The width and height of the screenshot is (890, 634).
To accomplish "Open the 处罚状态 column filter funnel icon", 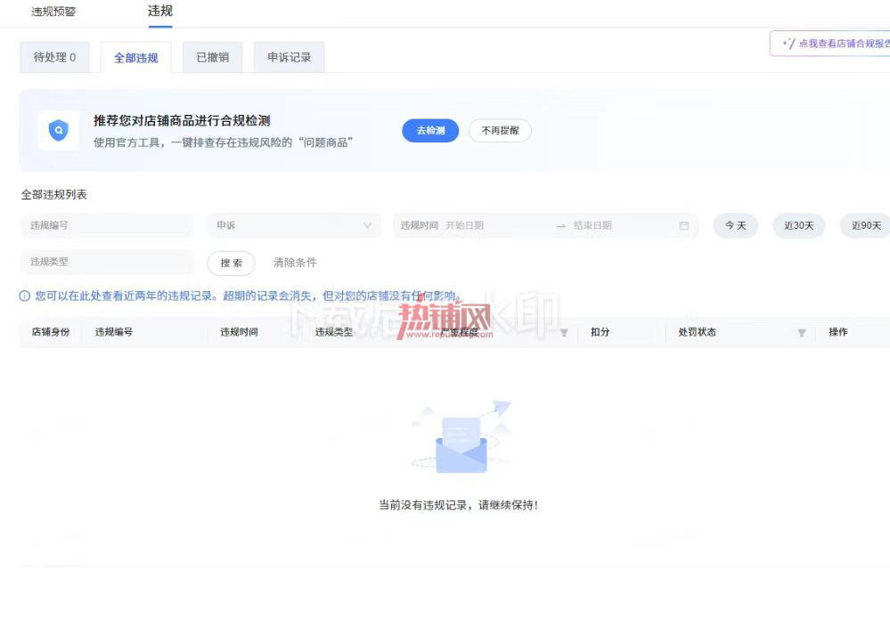I will 802,332.
